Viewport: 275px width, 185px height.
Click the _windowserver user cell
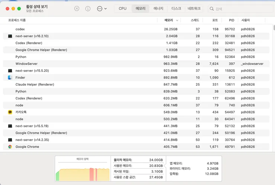(252, 64)
